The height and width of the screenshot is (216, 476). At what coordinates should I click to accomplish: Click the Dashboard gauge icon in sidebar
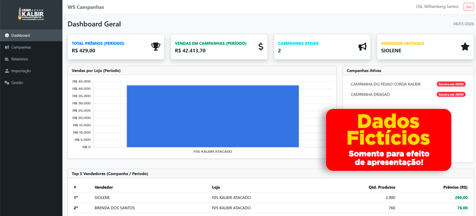[x=7, y=36]
